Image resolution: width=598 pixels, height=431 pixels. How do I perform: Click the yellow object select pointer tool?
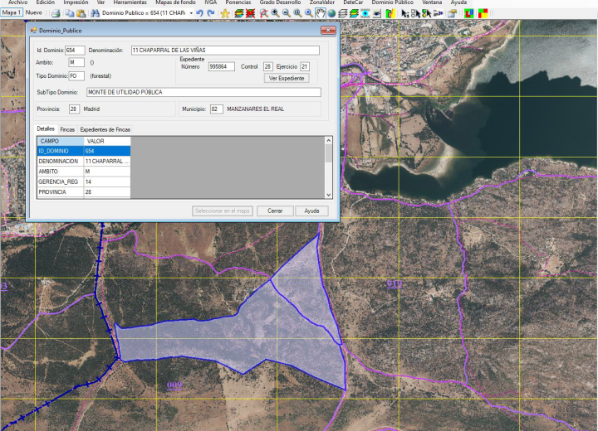(427, 14)
